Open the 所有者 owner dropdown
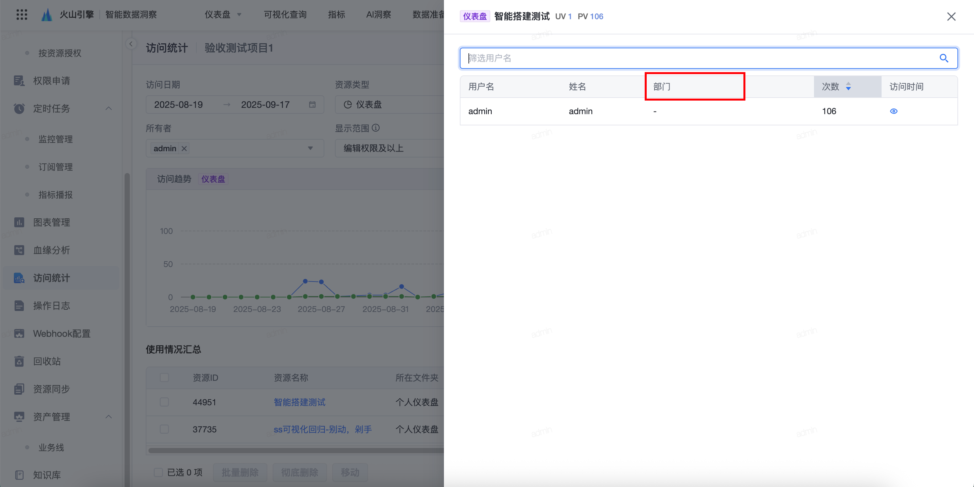This screenshot has height=487, width=974. tap(310, 148)
